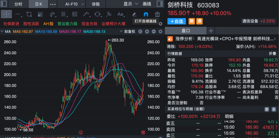This screenshot has width=279, height=138.
Task: Click the stock name 剑桥科技
Action: tap(180, 5)
